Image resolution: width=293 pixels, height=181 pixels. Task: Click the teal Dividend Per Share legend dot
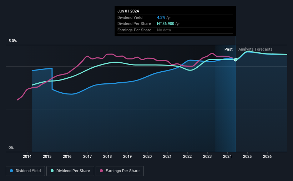point(52,171)
